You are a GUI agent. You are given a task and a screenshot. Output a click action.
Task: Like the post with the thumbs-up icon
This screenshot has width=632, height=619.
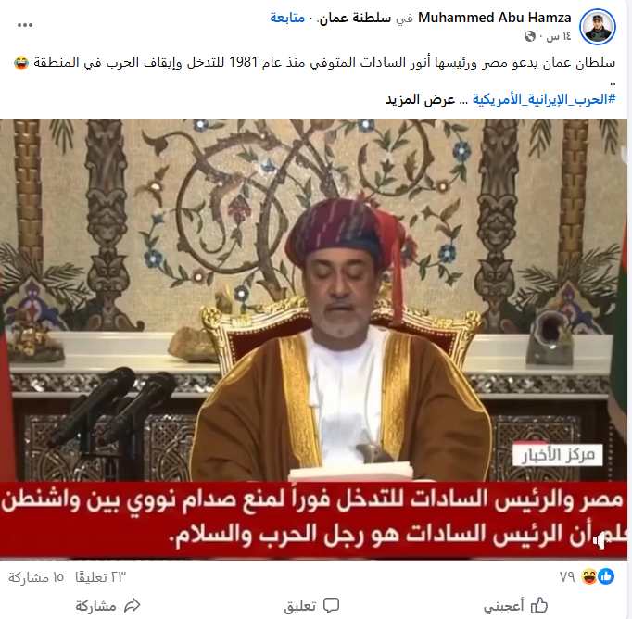pyautogui.click(x=539, y=605)
